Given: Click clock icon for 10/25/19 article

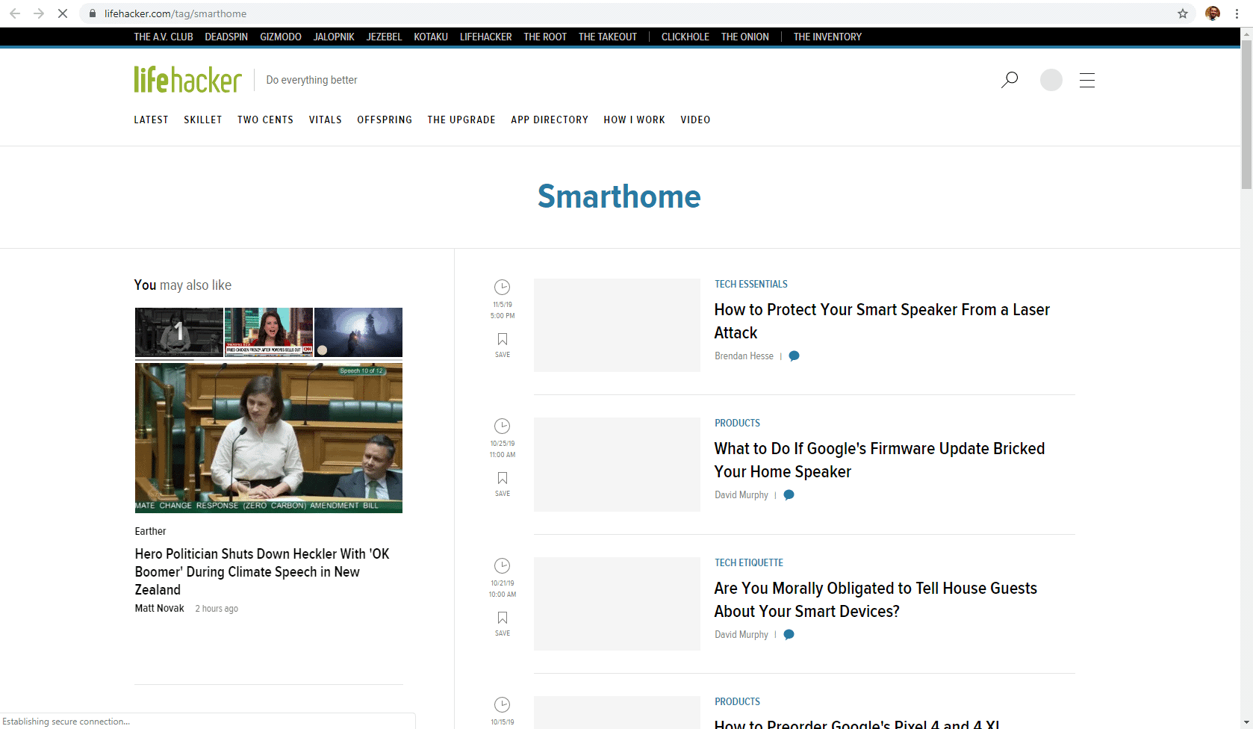Looking at the screenshot, I should point(503,426).
